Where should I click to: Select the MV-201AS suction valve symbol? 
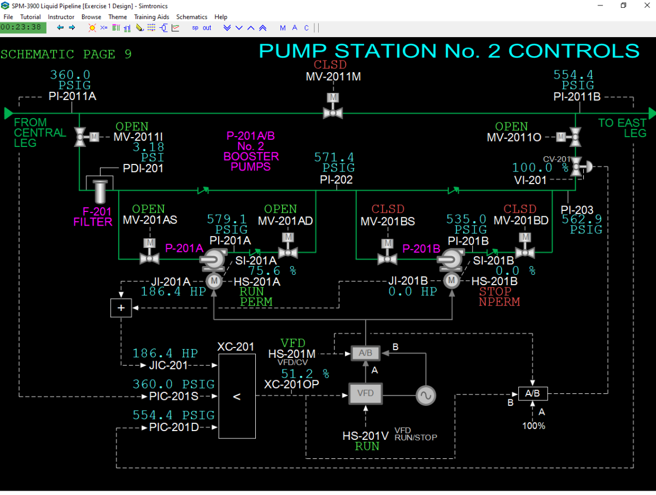(x=149, y=252)
